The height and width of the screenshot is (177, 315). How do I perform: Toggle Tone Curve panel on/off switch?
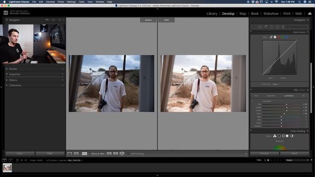coord(251,31)
